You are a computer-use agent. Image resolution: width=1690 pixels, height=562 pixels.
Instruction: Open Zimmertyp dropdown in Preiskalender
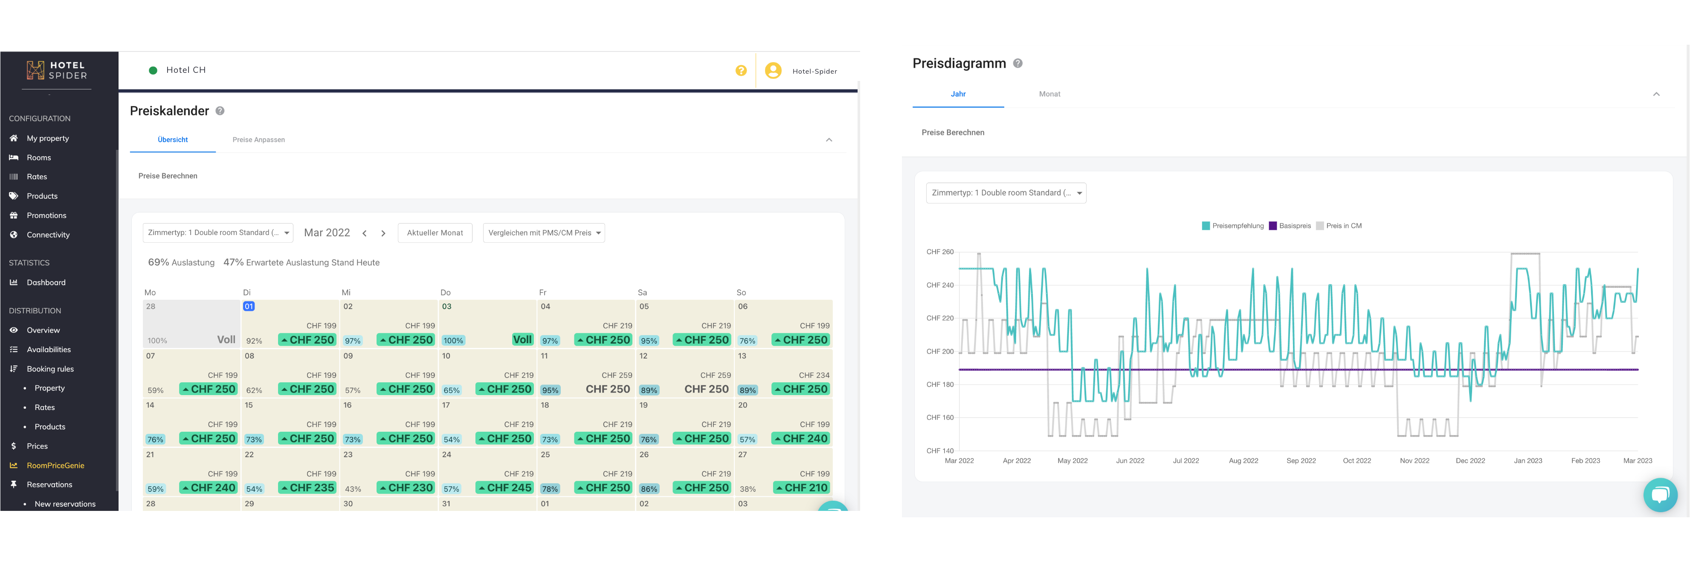coord(218,232)
